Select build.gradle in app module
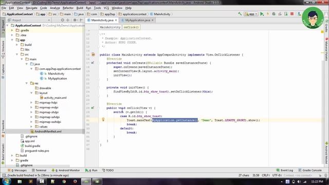 pos(32,146)
